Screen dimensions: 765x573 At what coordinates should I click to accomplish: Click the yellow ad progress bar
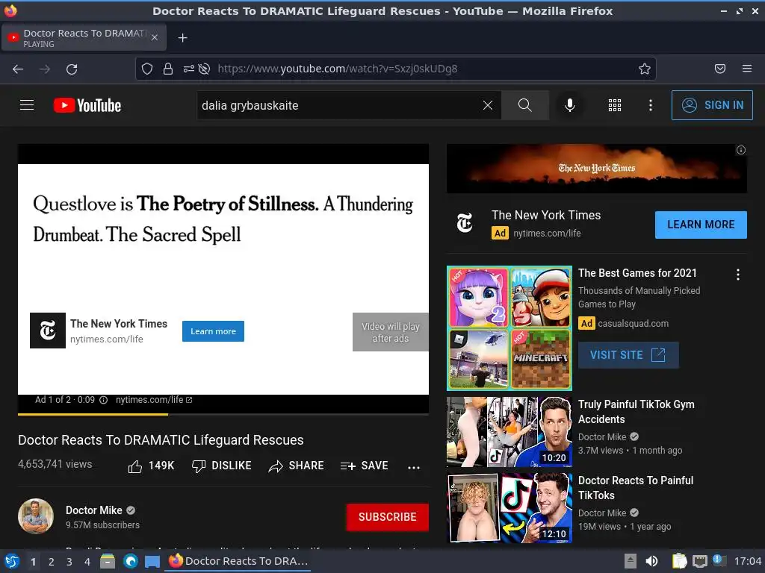(93, 414)
